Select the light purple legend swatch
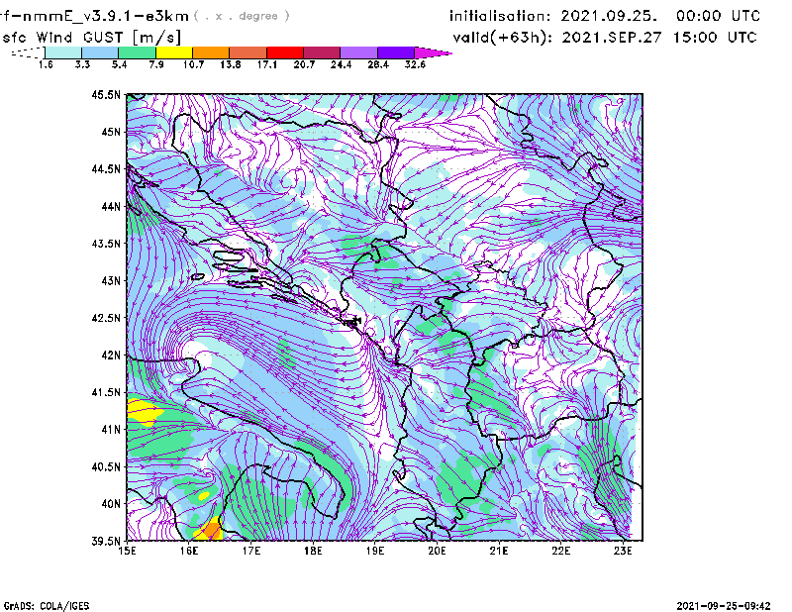The image size is (792, 612). [359, 52]
